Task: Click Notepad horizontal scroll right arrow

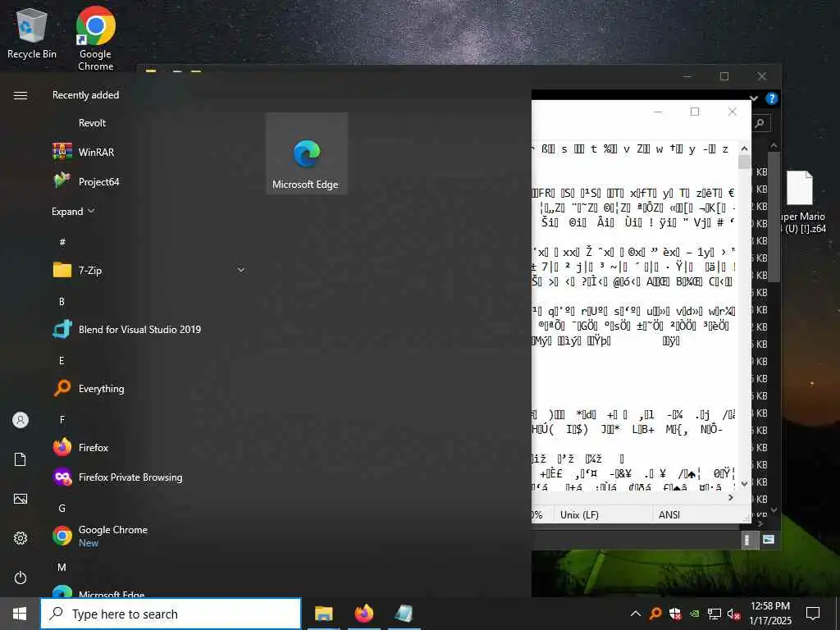Action: [731, 498]
